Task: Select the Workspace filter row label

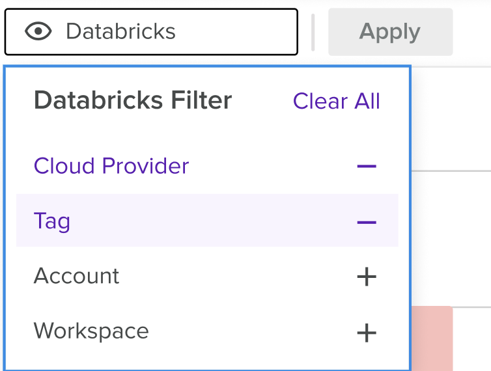Action: pos(91,331)
